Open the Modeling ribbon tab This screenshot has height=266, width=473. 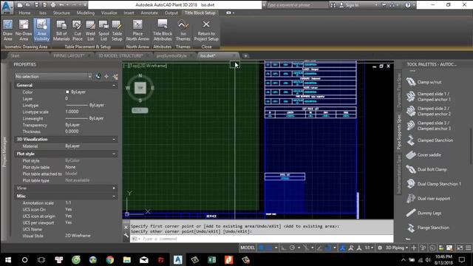[x=86, y=13]
